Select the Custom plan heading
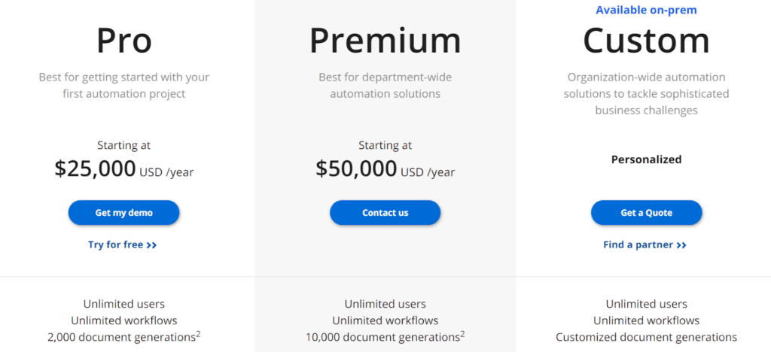Viewport: 771px width, 352px height. (646, 41)
